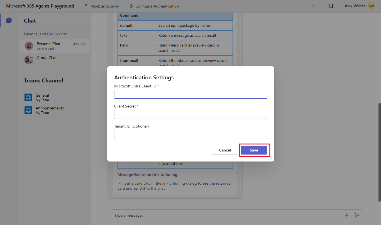
Task: Click the Message Extension Link Unfurling heading
Action: (x=147, y=175)
